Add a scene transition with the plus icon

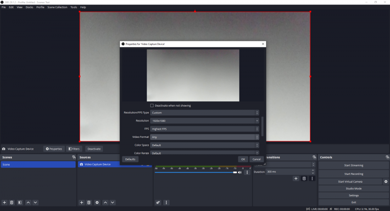[295, 179]
